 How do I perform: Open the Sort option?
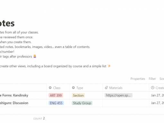[x=162, y=79]
